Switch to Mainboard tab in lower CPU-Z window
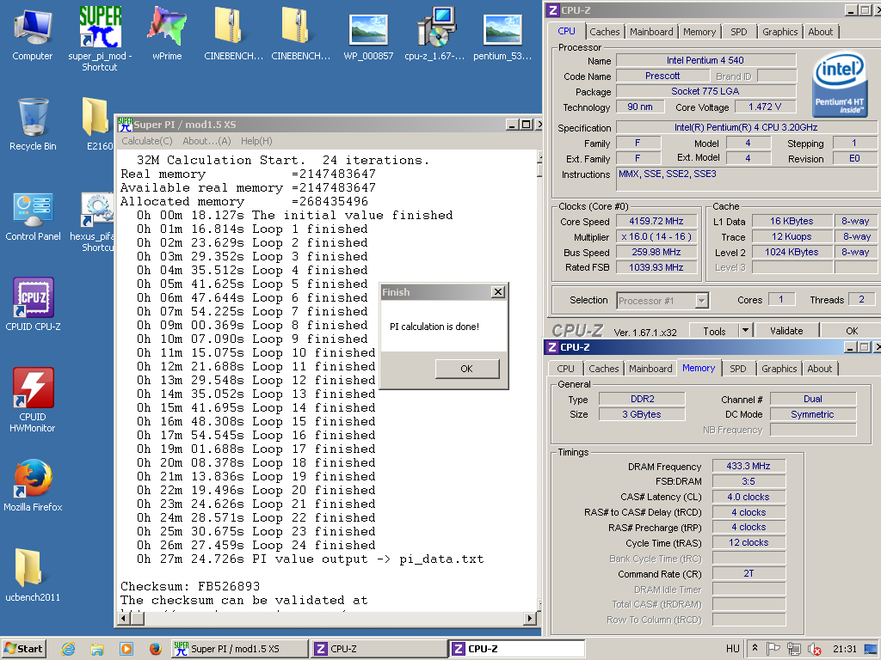881x660 pixels. (x=650, y=369)
